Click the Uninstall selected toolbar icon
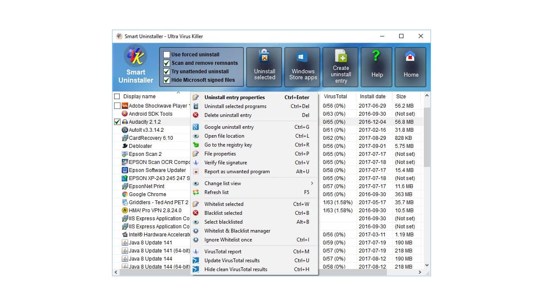The width and height of the screenshot is (543, 305). pos(264,55)
